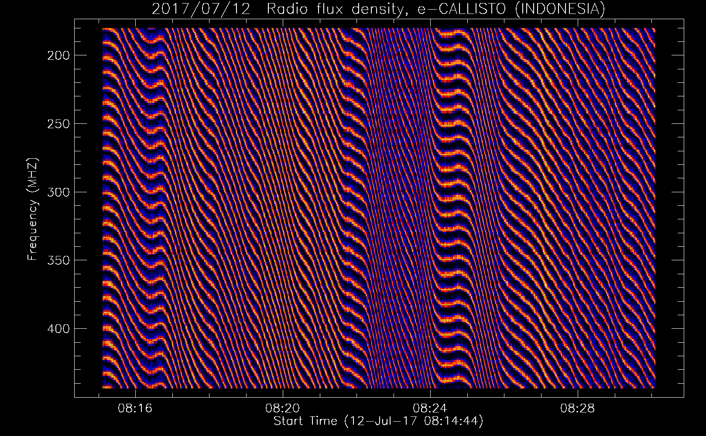Click the 250 frequency tick label

[x=58, y=124]
